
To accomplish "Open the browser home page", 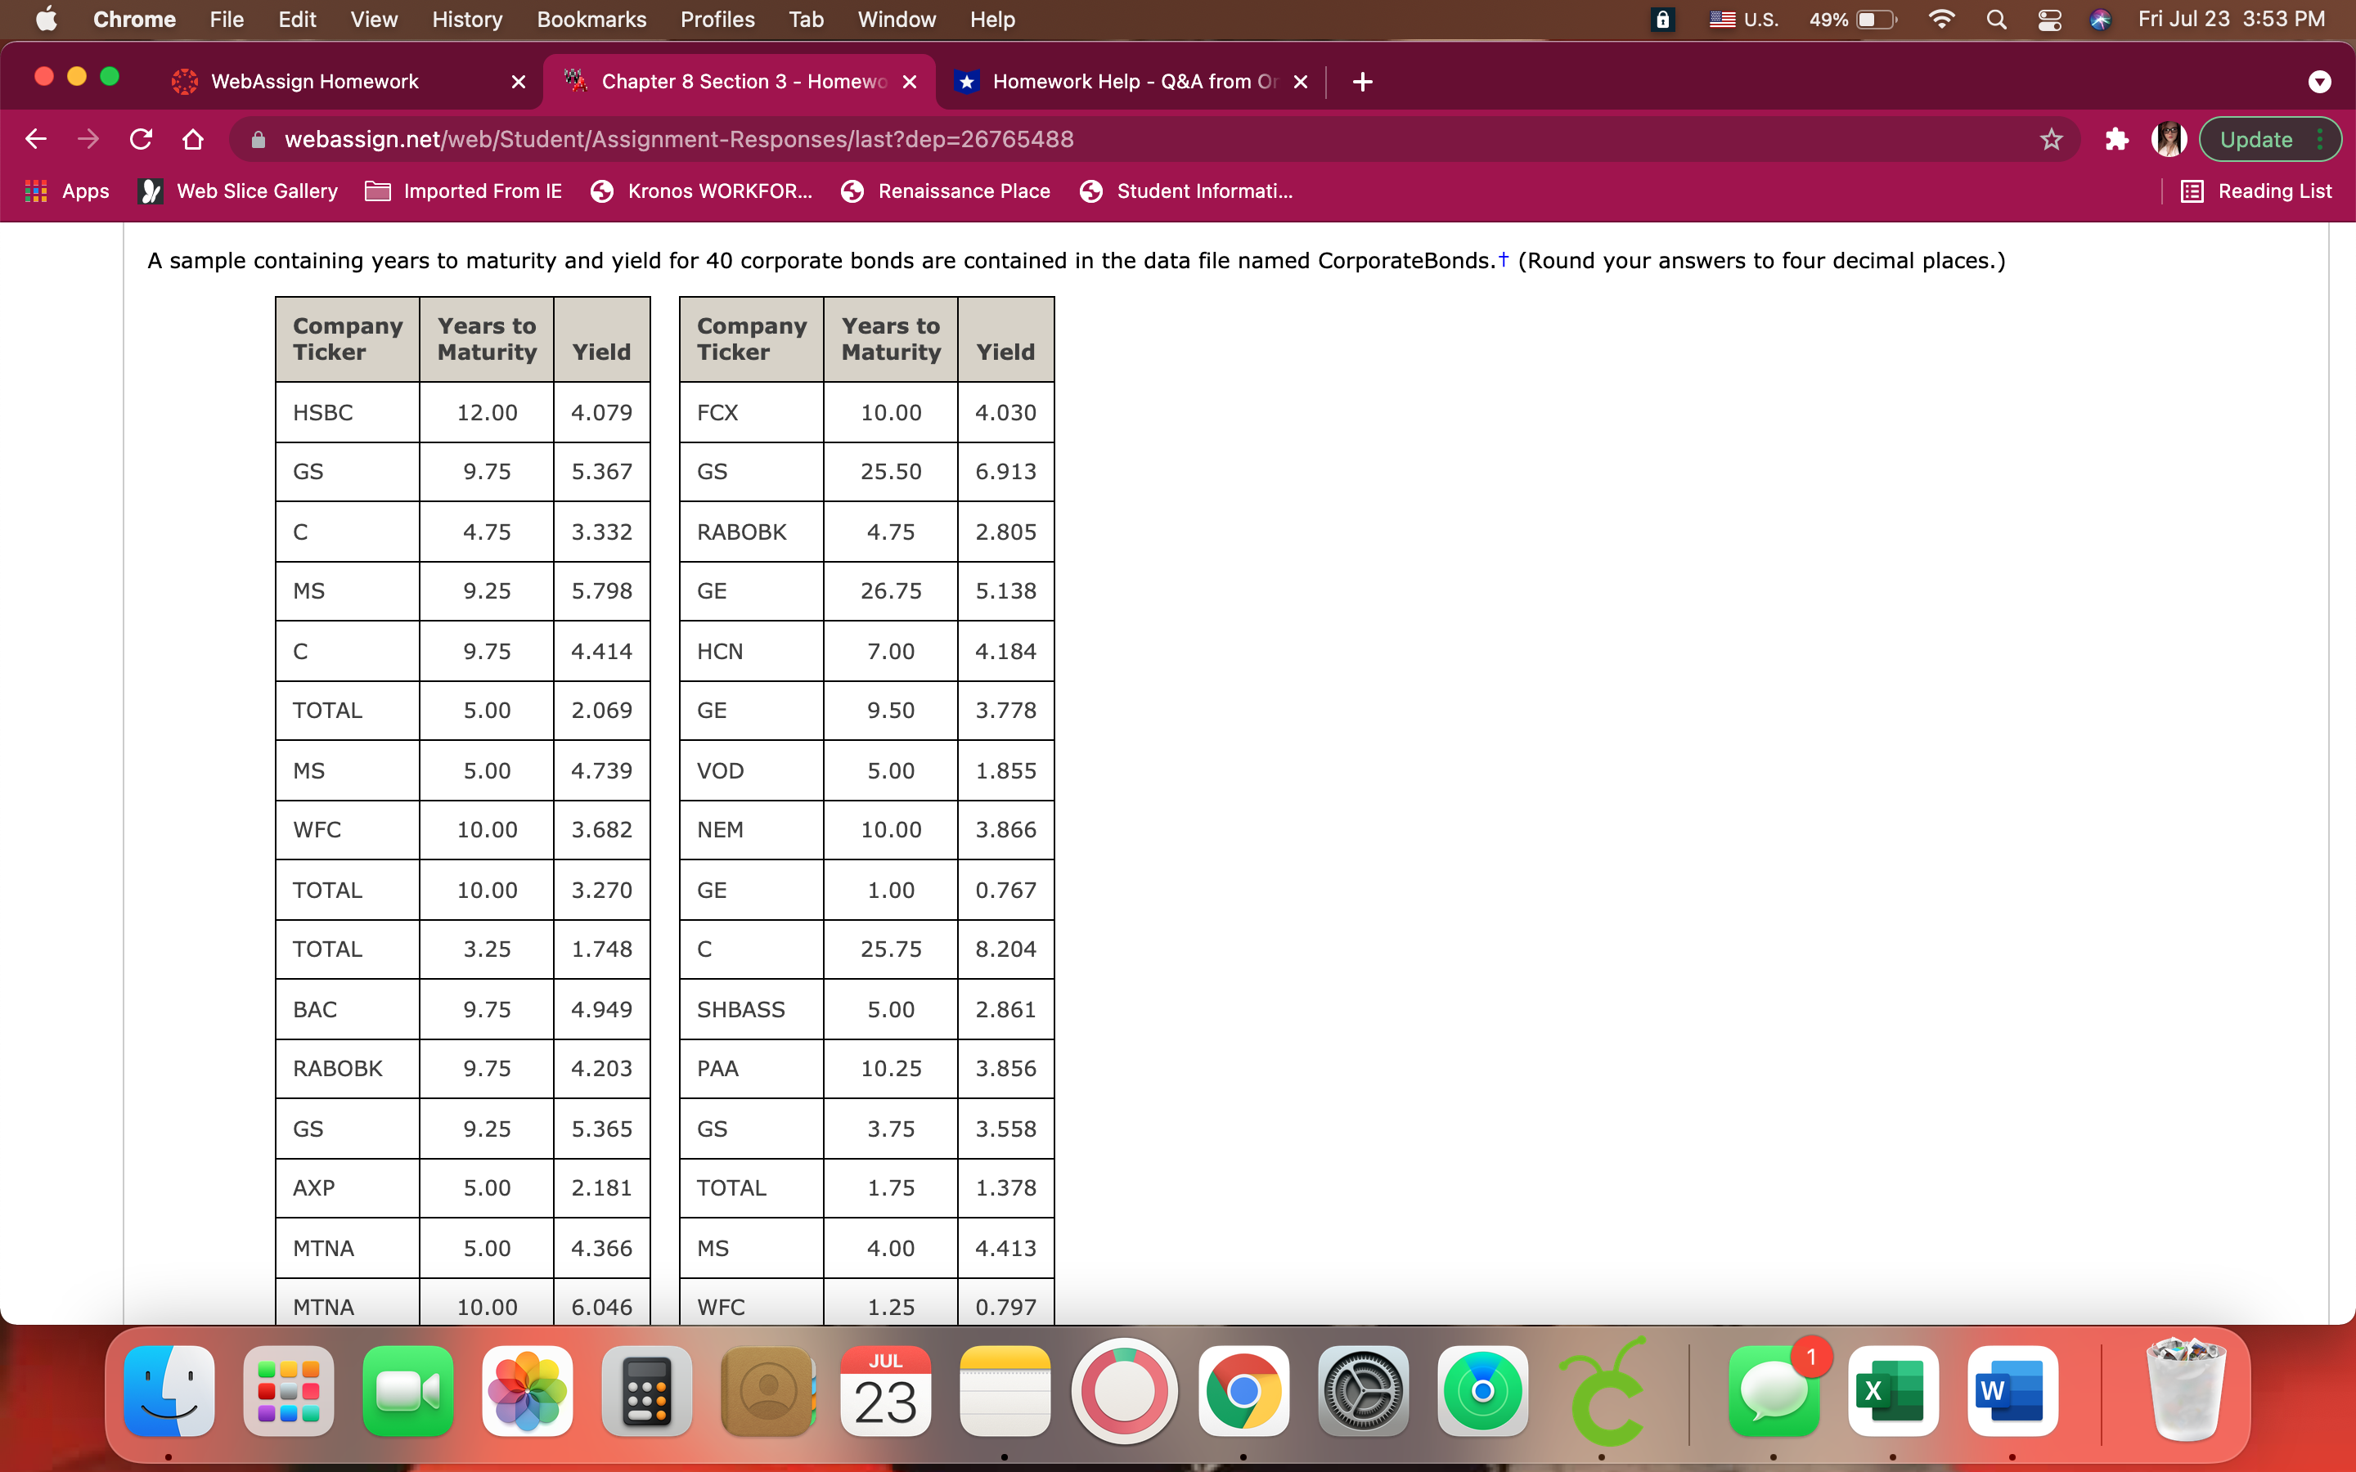I will click(193, 138).
